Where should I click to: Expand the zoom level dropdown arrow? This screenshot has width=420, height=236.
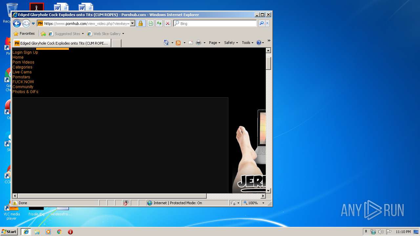coord(263,203)
